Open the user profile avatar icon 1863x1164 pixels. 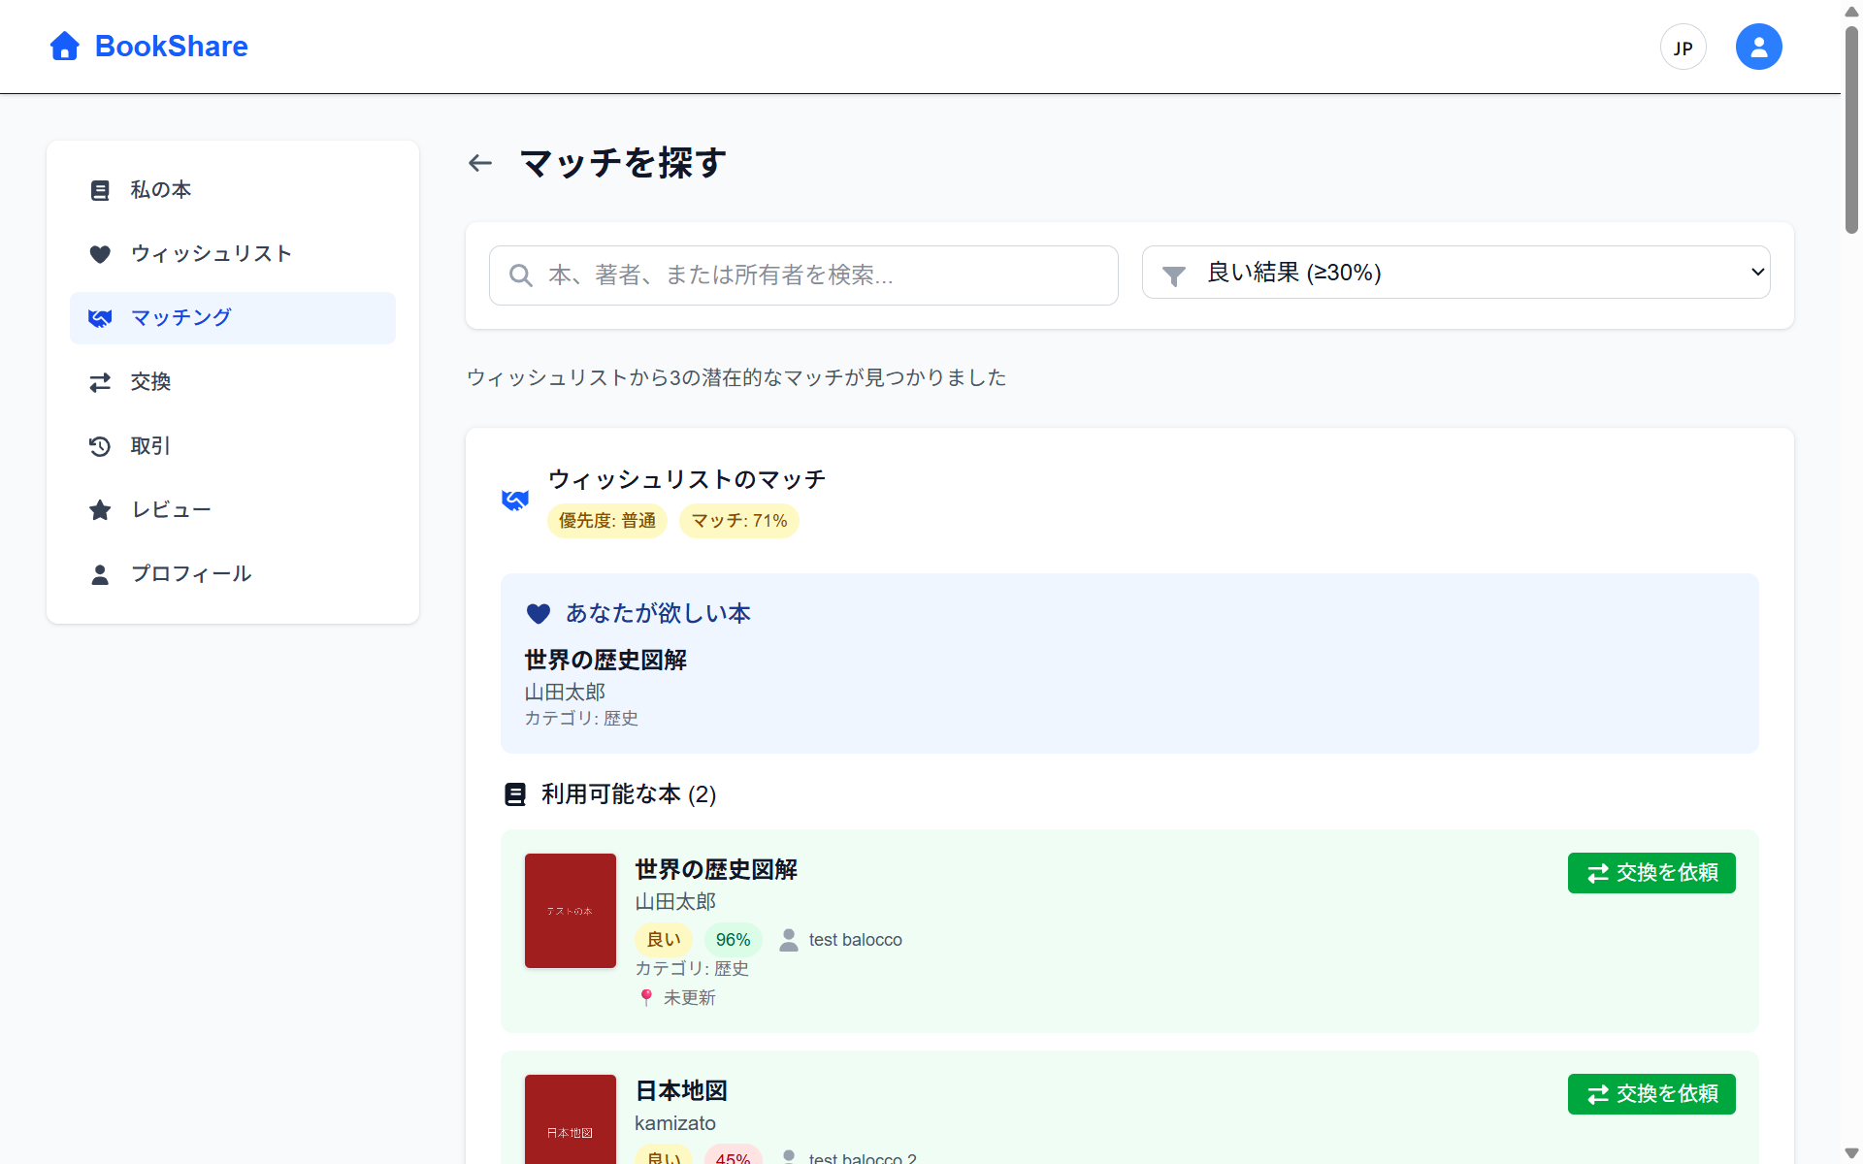click(1758, 47)
